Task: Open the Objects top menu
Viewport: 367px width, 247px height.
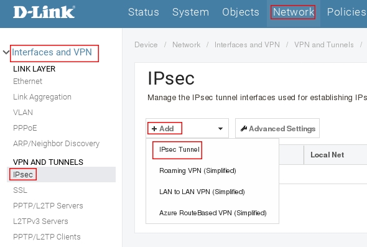Action: pos(241,12)
